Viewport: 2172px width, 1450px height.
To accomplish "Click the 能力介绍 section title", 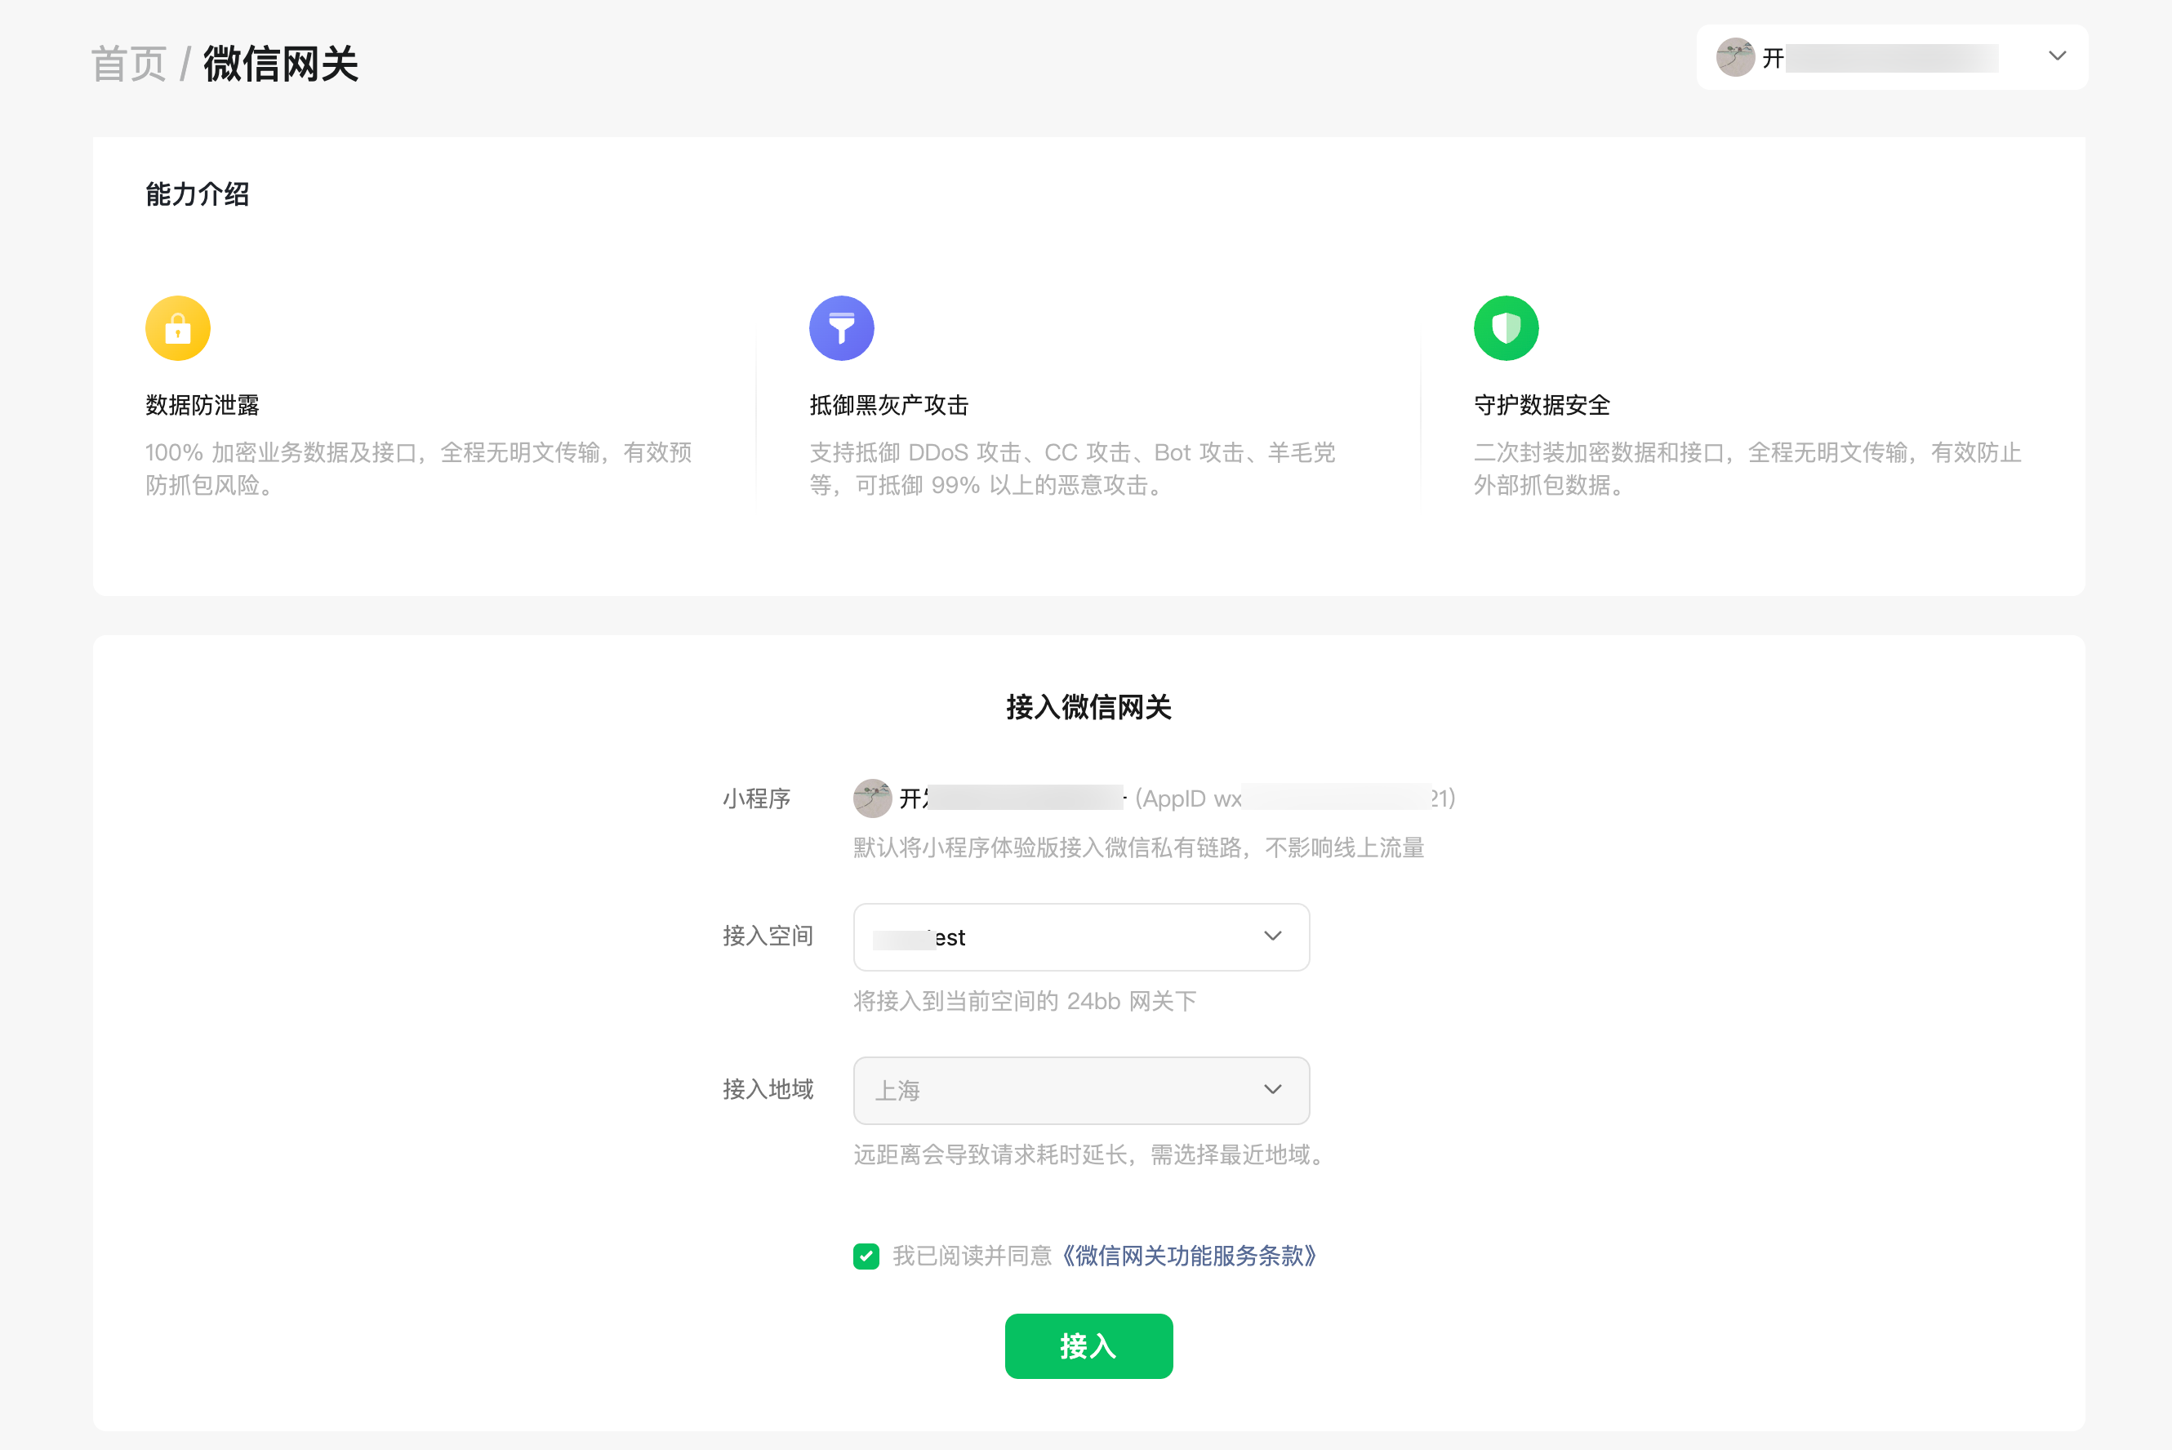I will coord(197,194).
